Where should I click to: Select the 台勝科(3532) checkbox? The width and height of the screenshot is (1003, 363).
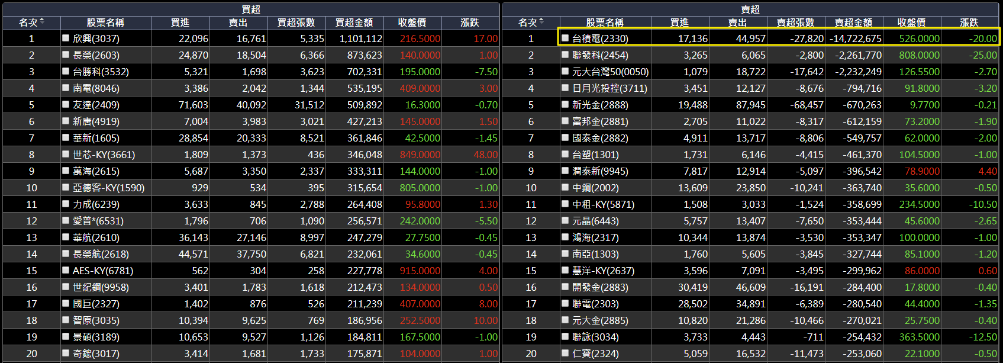pyautogui.click(x=66, y=71)
